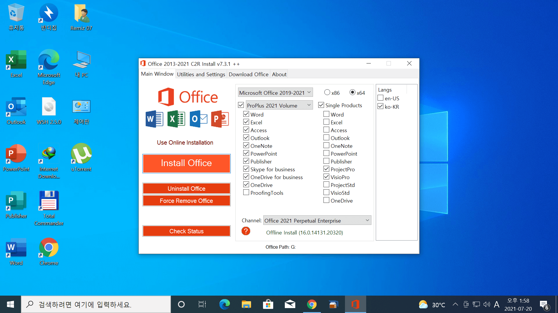Uncheck the ko-KR language checkbox
This screenshot has height=313, width=558.
[380, 106]
